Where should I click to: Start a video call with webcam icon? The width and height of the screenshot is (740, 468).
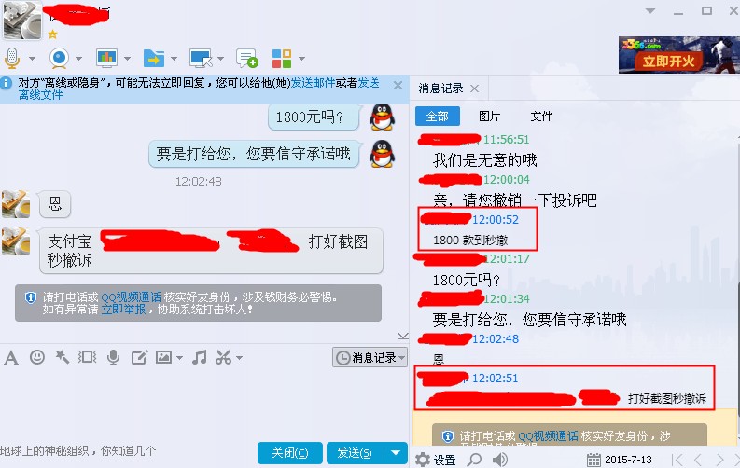pyautogui.click(x=59, y=59)
